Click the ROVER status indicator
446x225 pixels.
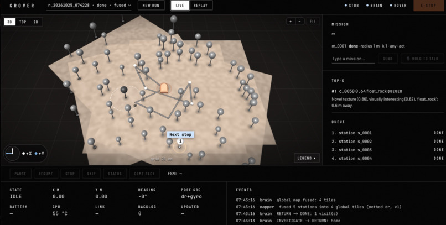(x=398, y=6)
